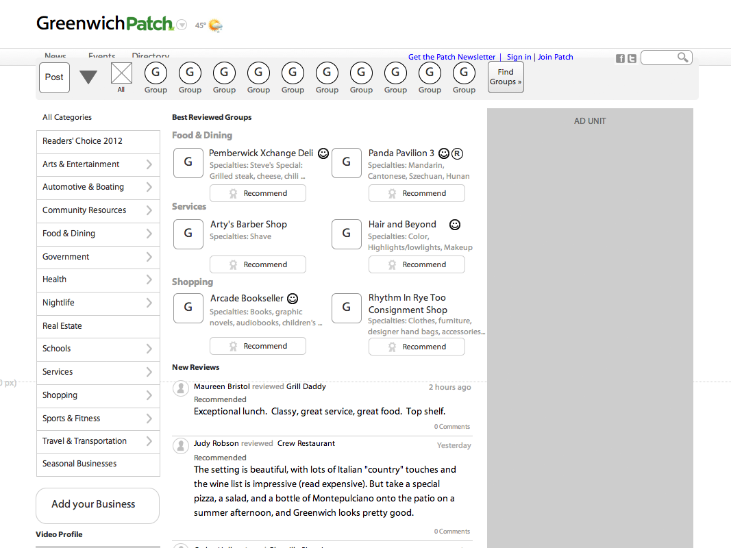
Task: Expand Schools category
Action: click(149, 349)
